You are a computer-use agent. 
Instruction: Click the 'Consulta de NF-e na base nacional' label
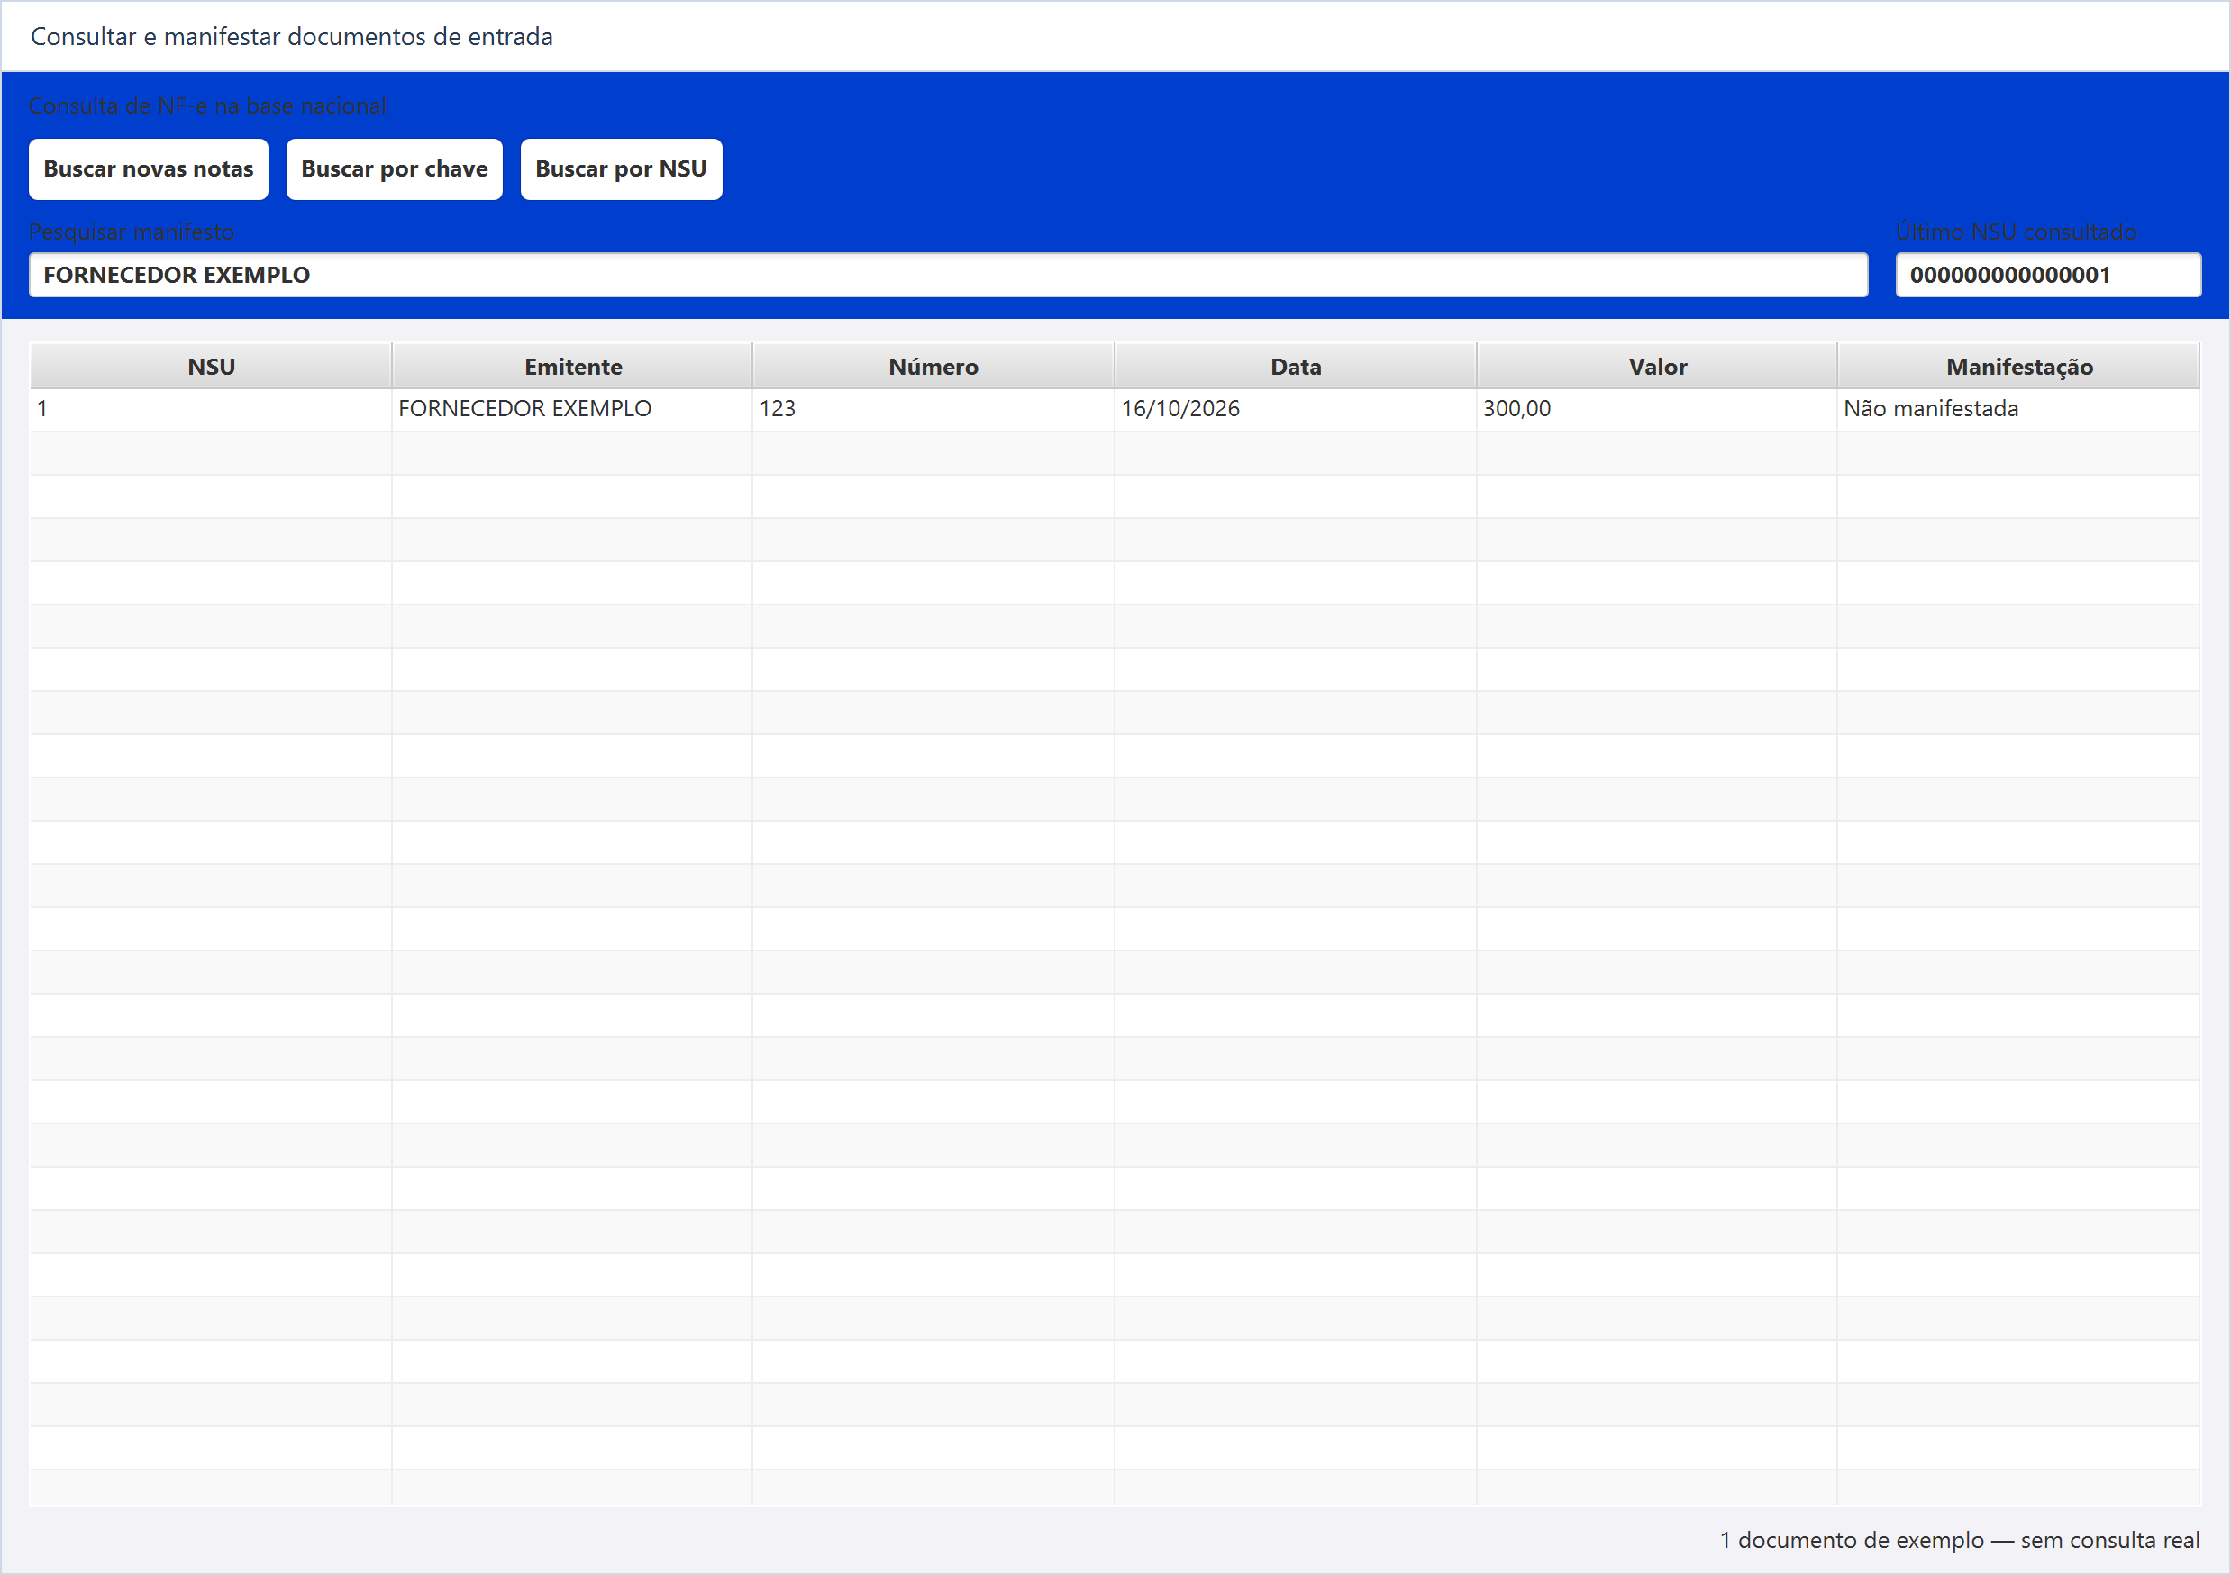[x=207, y=106]
